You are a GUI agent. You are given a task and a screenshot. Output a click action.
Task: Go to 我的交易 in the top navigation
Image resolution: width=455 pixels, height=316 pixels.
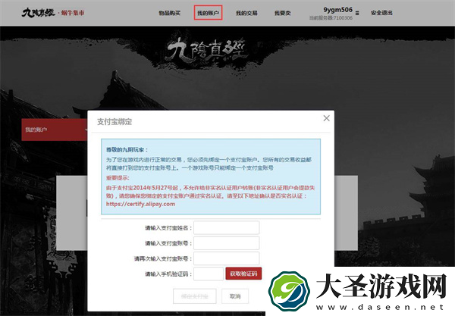pos(246,13)
